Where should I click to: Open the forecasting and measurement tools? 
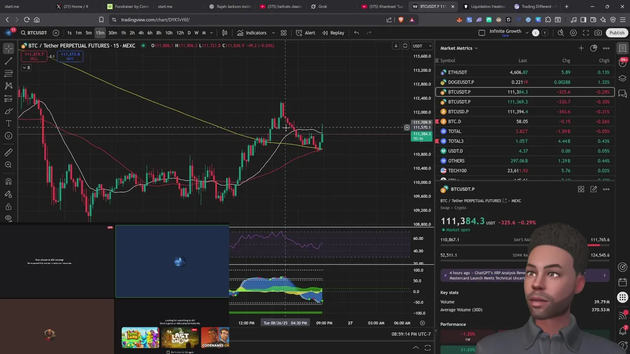tap(8, 98)
